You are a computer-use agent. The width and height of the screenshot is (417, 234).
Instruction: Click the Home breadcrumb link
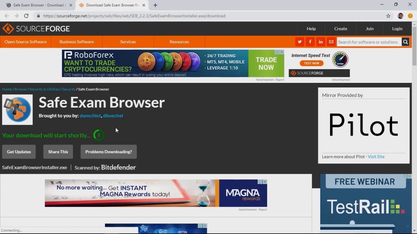pos(7,89)
